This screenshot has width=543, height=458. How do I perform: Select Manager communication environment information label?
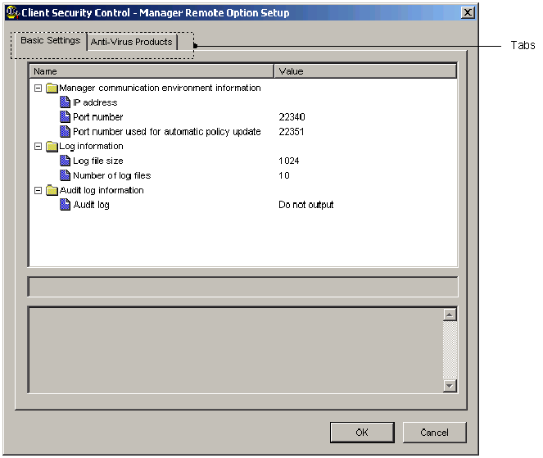pos(160,88)
